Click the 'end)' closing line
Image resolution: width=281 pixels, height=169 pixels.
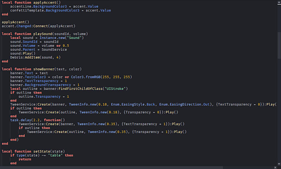(x=14, y=140)
